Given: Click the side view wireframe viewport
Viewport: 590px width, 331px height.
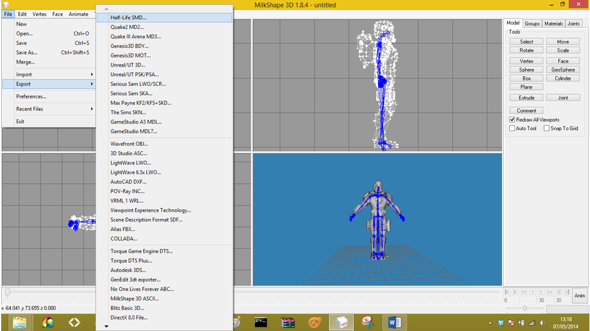Looking at the screenshot, I should (x=377, y=85).
